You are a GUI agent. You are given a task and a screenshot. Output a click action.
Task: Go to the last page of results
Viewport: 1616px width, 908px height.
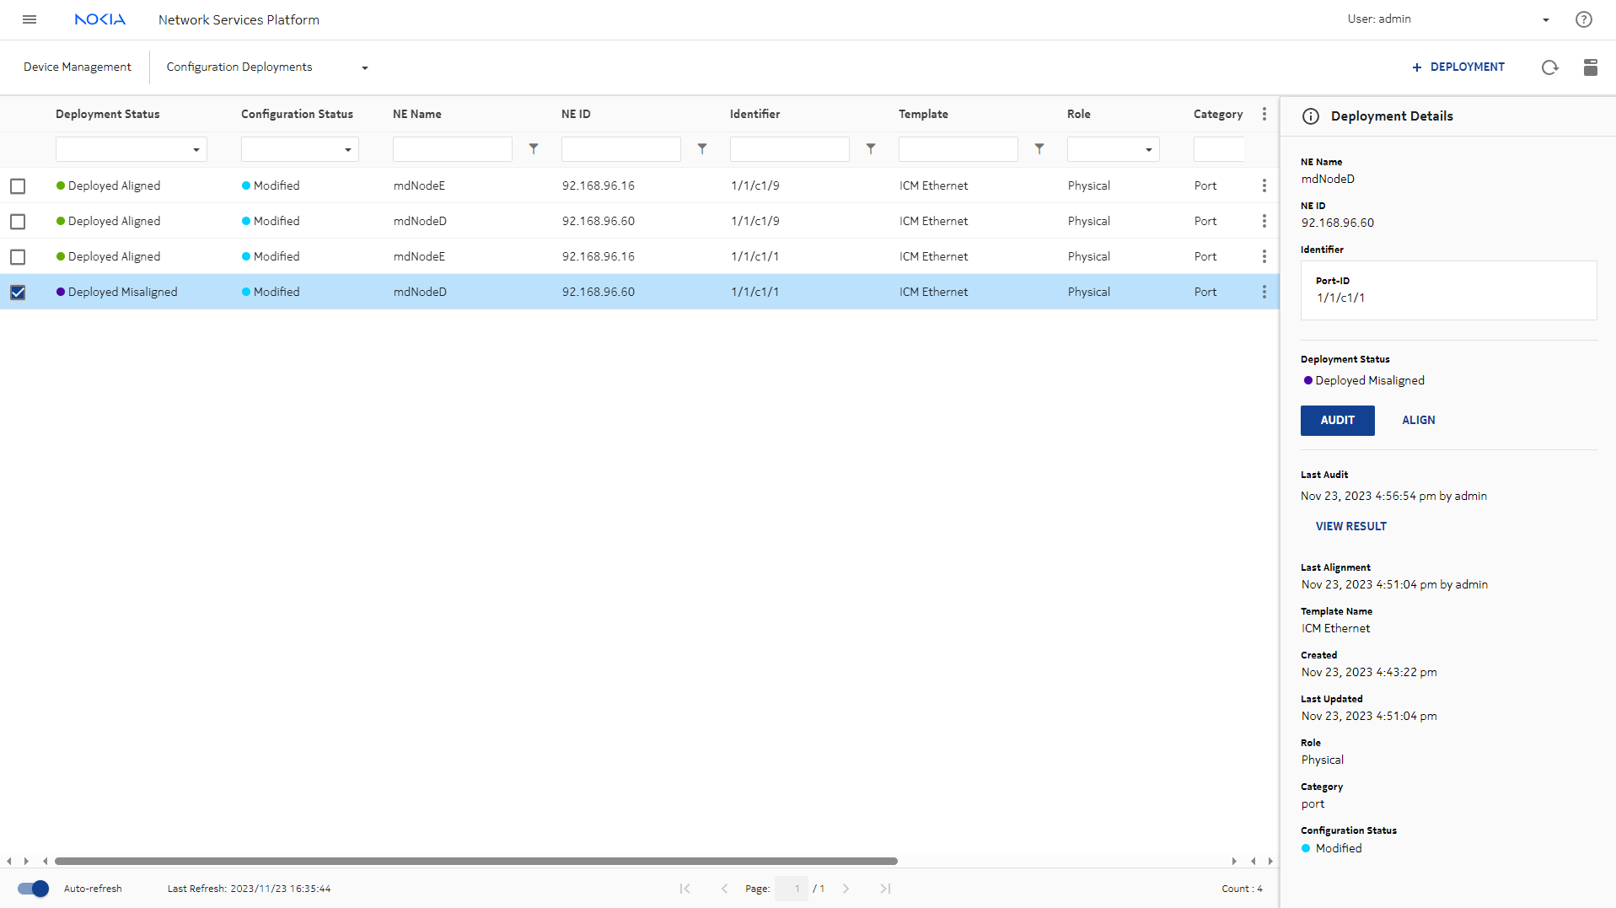[885, 889]
